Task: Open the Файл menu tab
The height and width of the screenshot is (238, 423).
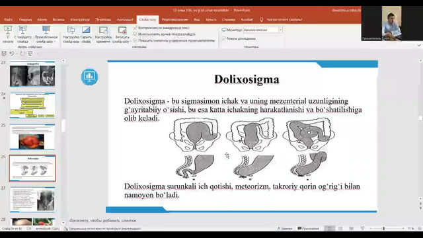Action: pos(8,20)
